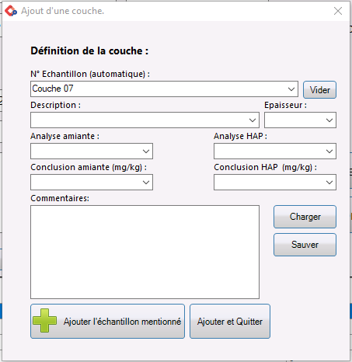352x362 pixels.
Task: Click the Charger button
Action: [x=305, y=217]
